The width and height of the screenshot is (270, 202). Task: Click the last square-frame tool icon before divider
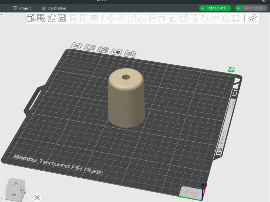(x=236, y=18)
